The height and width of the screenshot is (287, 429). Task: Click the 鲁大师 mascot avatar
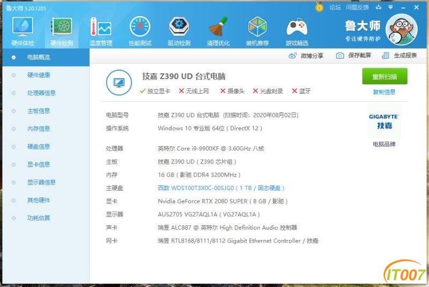(x=401, y=30)
